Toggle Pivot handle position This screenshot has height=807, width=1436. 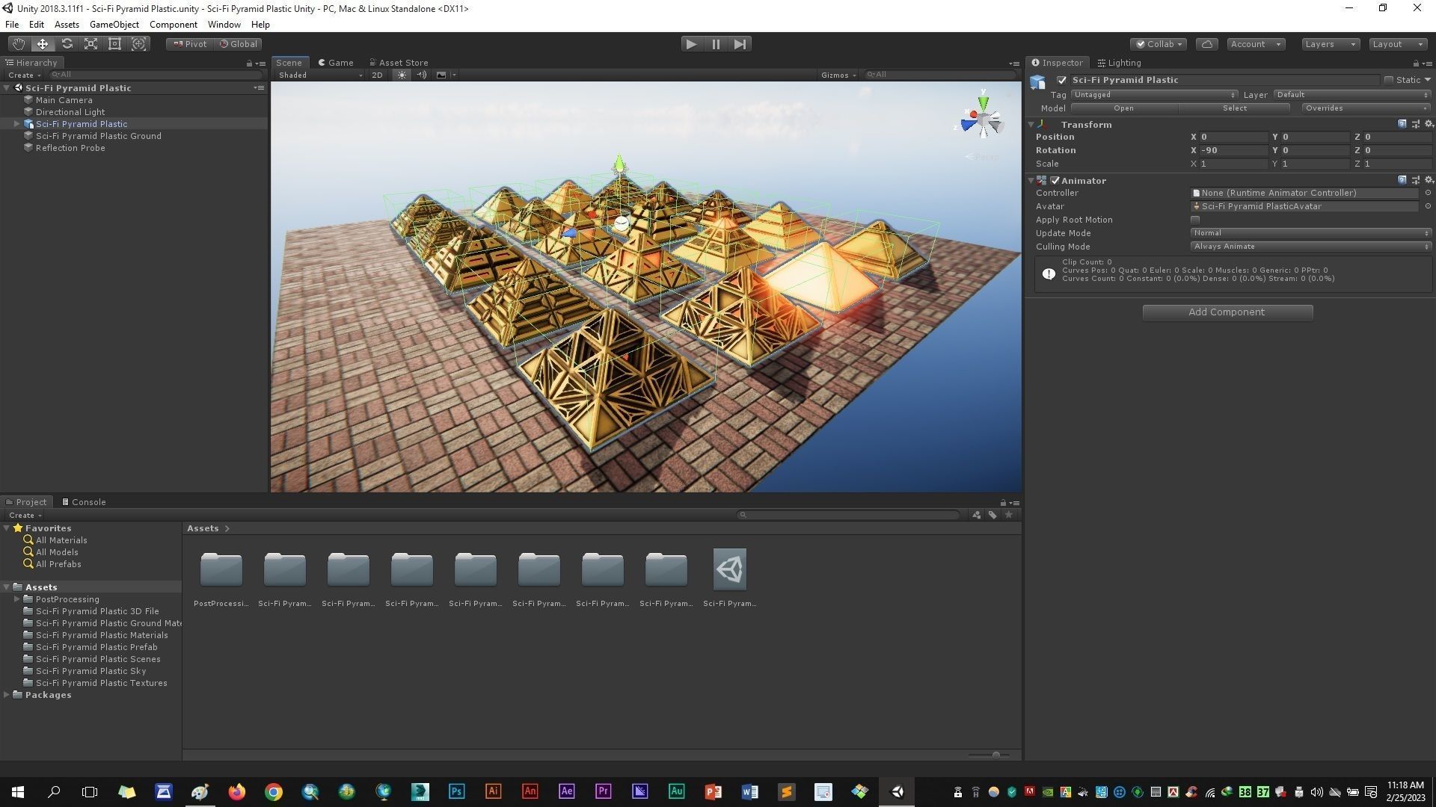[190, 44]
